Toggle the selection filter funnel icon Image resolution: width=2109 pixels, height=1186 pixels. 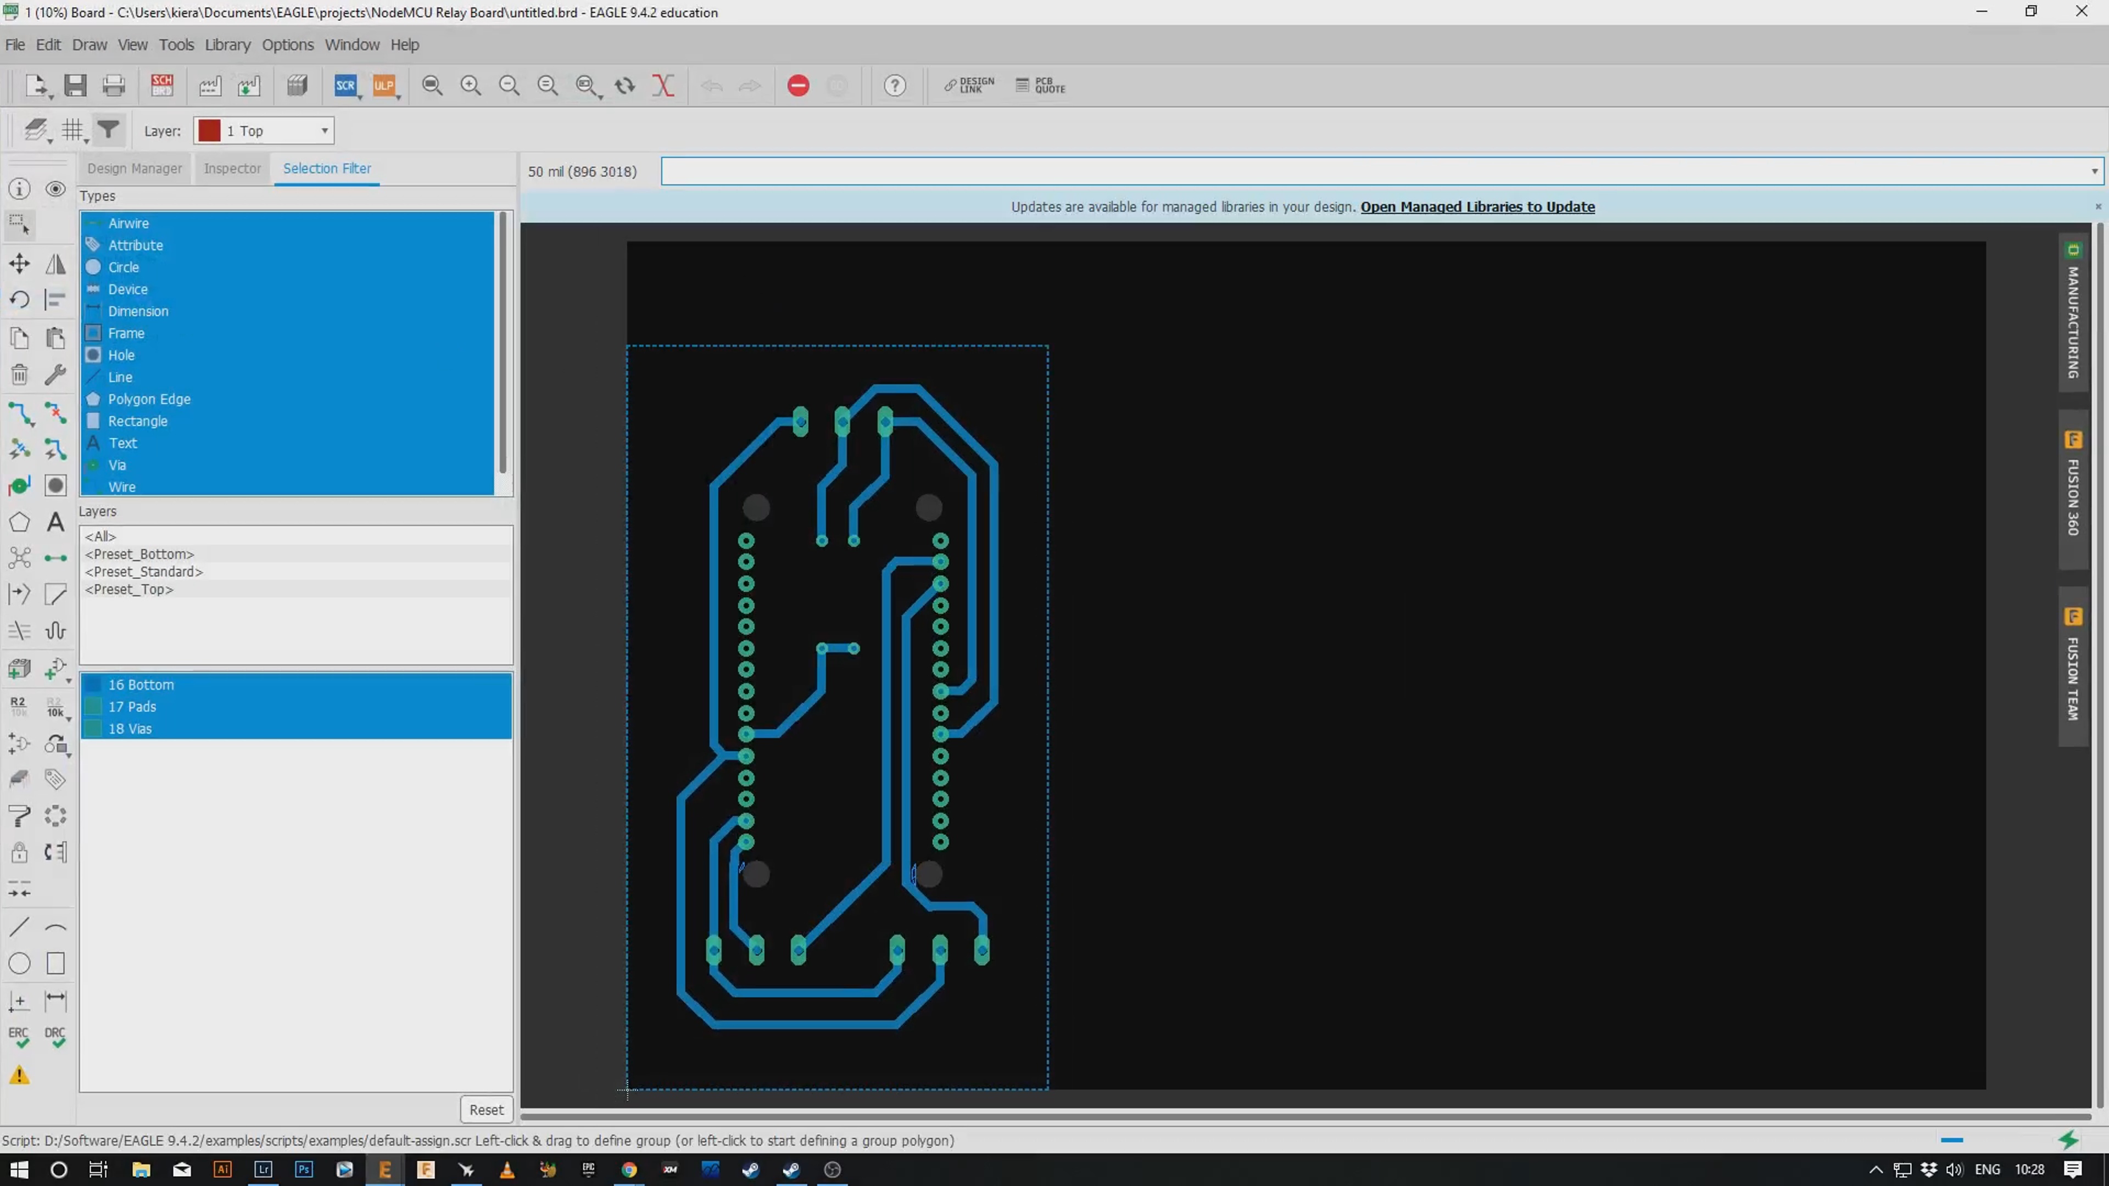tap(108, 130)
